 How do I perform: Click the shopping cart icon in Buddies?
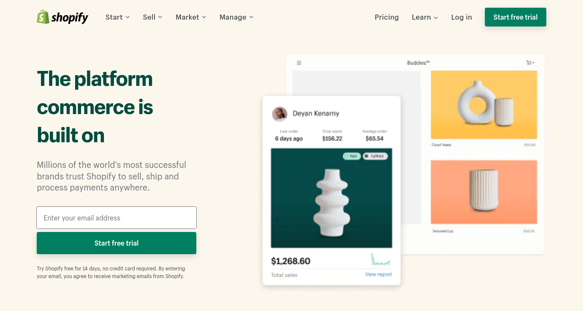(529, 63)
